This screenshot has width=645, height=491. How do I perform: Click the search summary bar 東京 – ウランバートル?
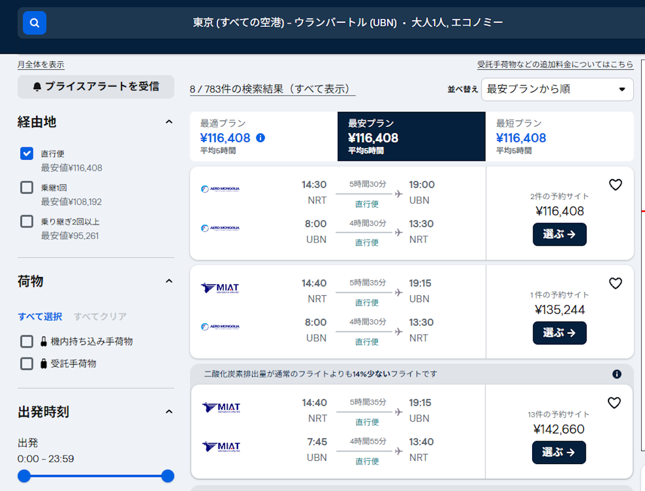click(348, 23)
